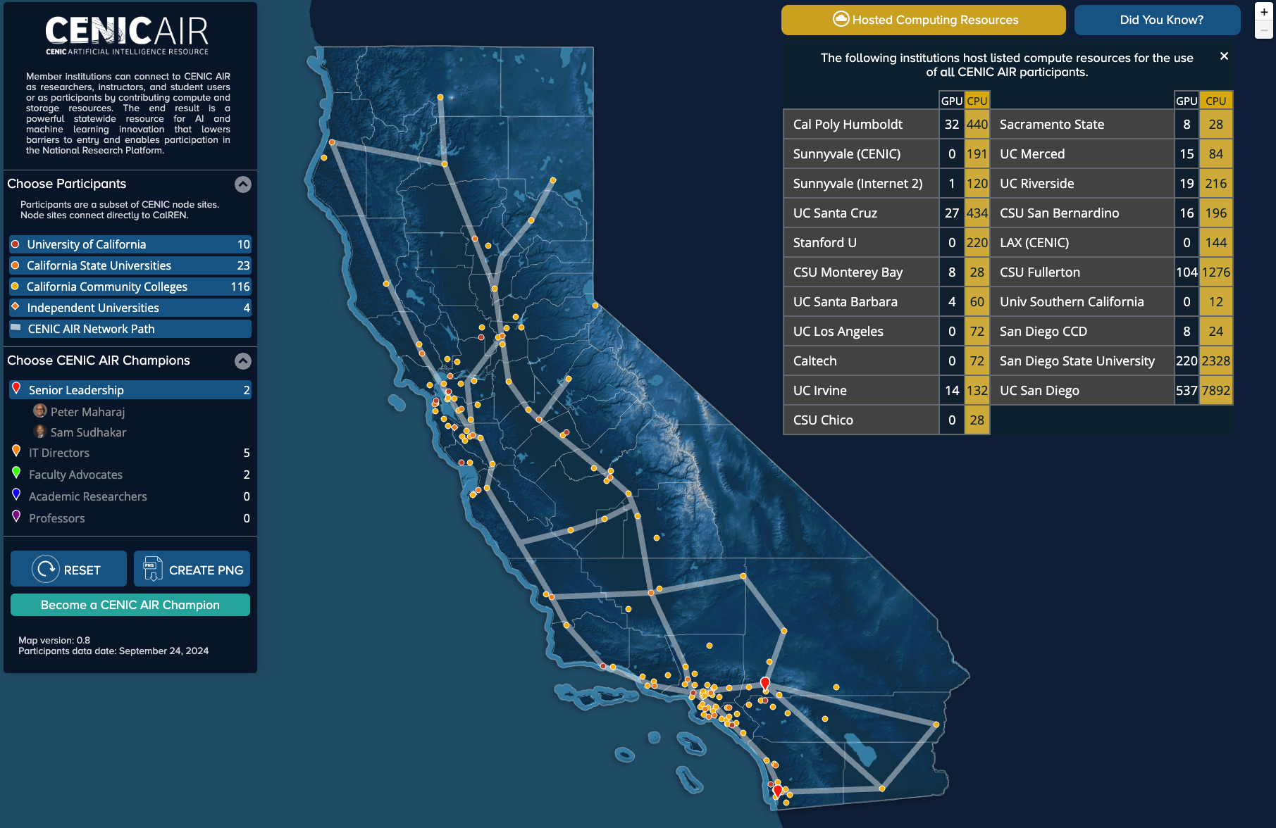
Task: Zoom in the map with plus
Action: click(1264, 12)
